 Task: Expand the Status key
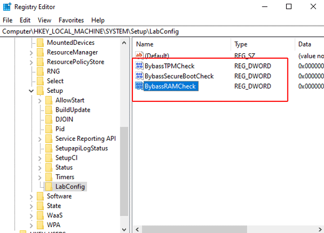coord(40,168)
